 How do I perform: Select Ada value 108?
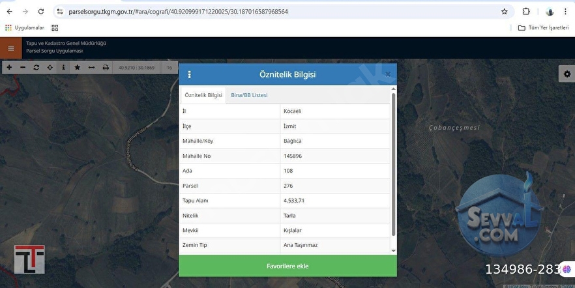point(335,171)
